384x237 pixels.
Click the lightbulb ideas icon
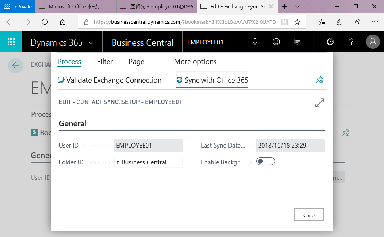point(255,42)
